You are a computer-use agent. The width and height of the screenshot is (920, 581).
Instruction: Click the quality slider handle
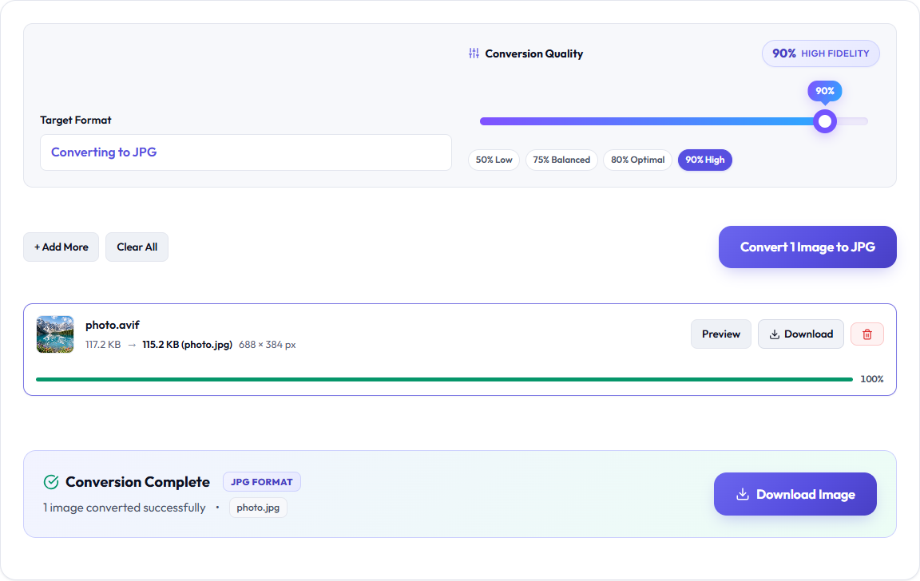pyautogui.click(x=825, y=121)
